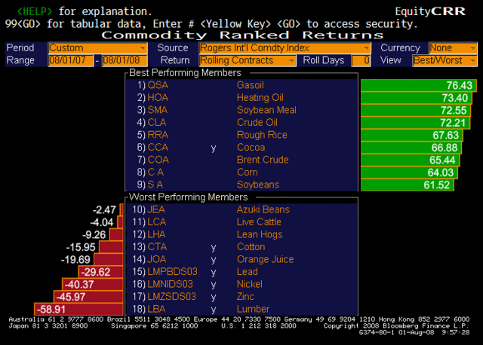Select the CTA Cotton row
Screen dimensions: 483x345
(241, 247)
